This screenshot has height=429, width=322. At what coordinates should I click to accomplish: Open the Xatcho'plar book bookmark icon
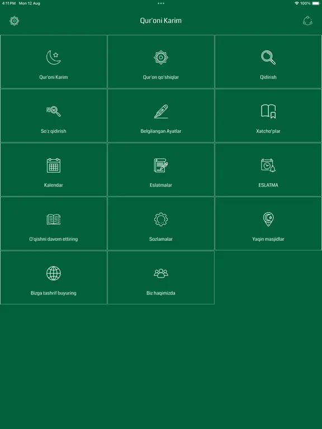[268, 111]
